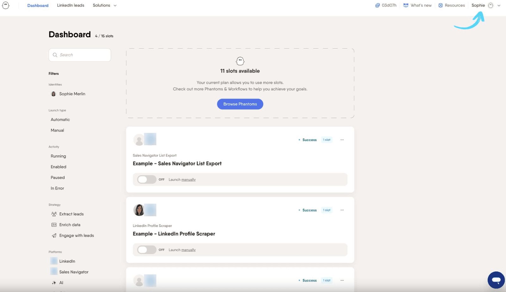Click the 4 / 15 slots counter
The width and height of the screenshot is (506, 292).
tap(104, 36)
